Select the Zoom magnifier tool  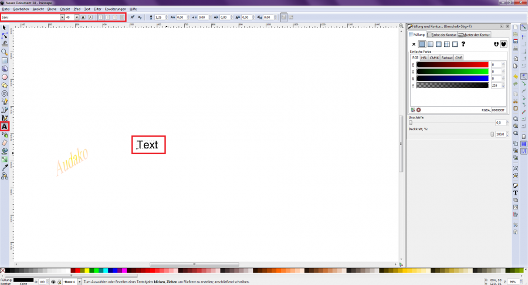click(x=5, y=52)
